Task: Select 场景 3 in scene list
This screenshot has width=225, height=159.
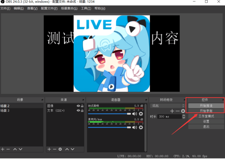Action: (x=21, y=111)
